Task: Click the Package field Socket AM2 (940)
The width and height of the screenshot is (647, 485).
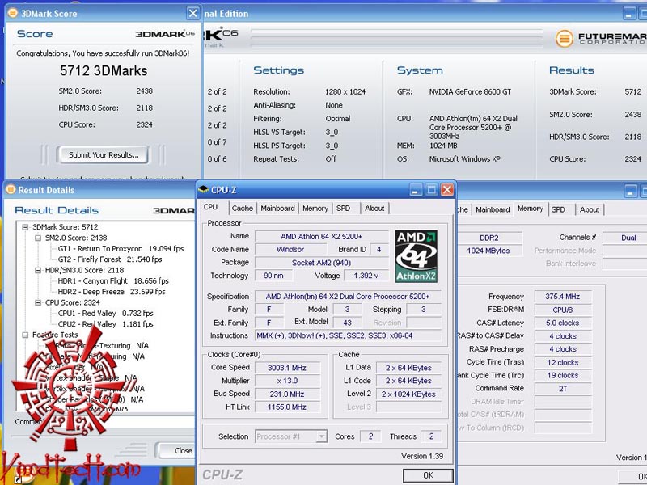Action: [x=321, y=263]
